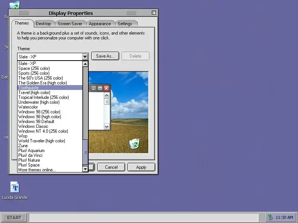Choose The 60's USA (256 color)

(50, 78)
